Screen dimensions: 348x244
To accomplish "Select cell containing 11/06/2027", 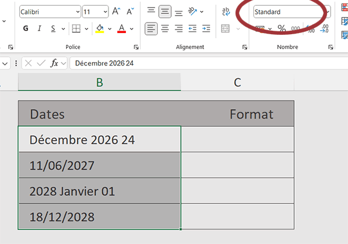I will [99, 165].
